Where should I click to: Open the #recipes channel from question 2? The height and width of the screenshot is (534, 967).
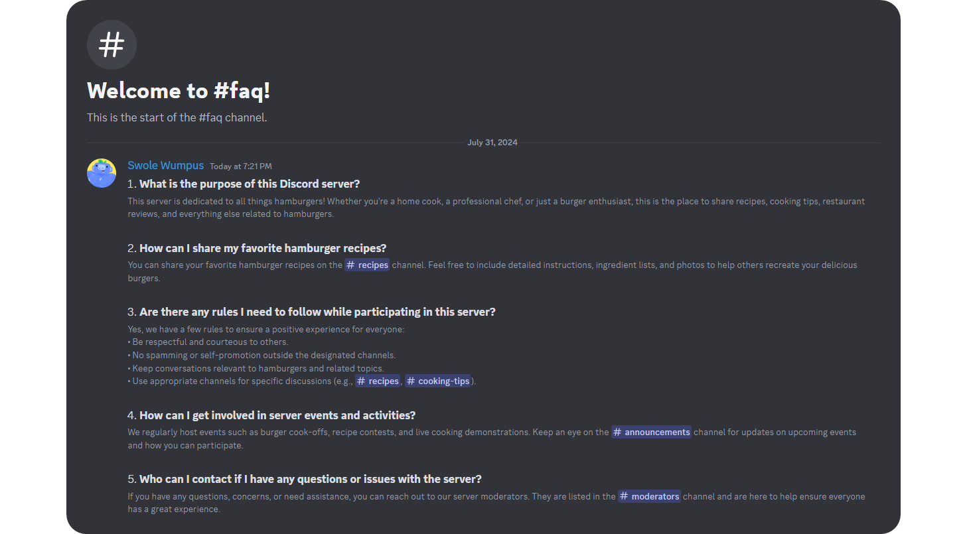[366, 265]
